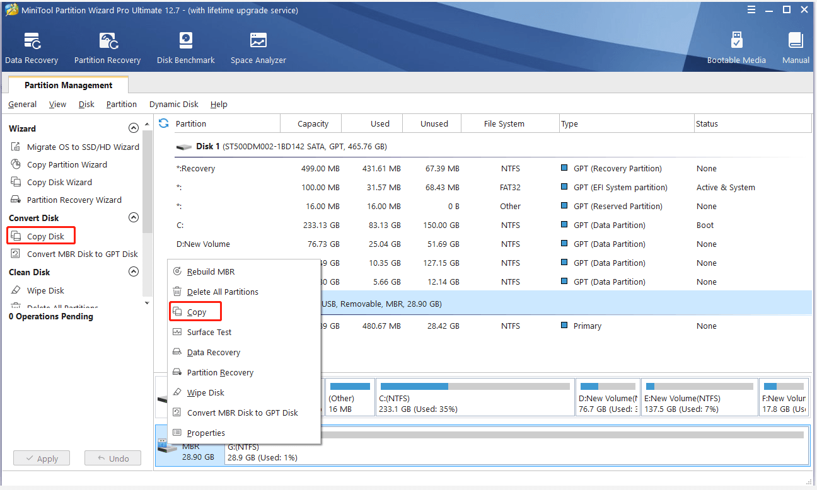
Task: Open the General menu
Action: coord(22,104)
